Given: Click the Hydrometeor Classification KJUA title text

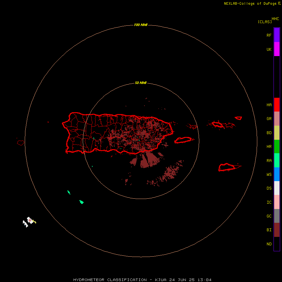Looking at the screenshot, I should pos(142,280).
